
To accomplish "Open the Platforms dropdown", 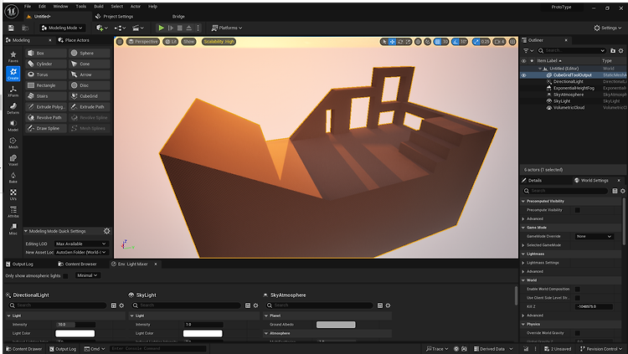I will coord(227,28).
